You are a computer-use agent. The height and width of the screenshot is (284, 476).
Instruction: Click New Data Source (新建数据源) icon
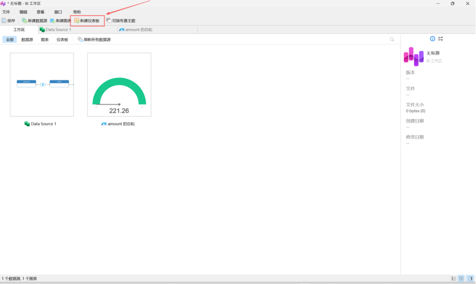tap(24, 21)
